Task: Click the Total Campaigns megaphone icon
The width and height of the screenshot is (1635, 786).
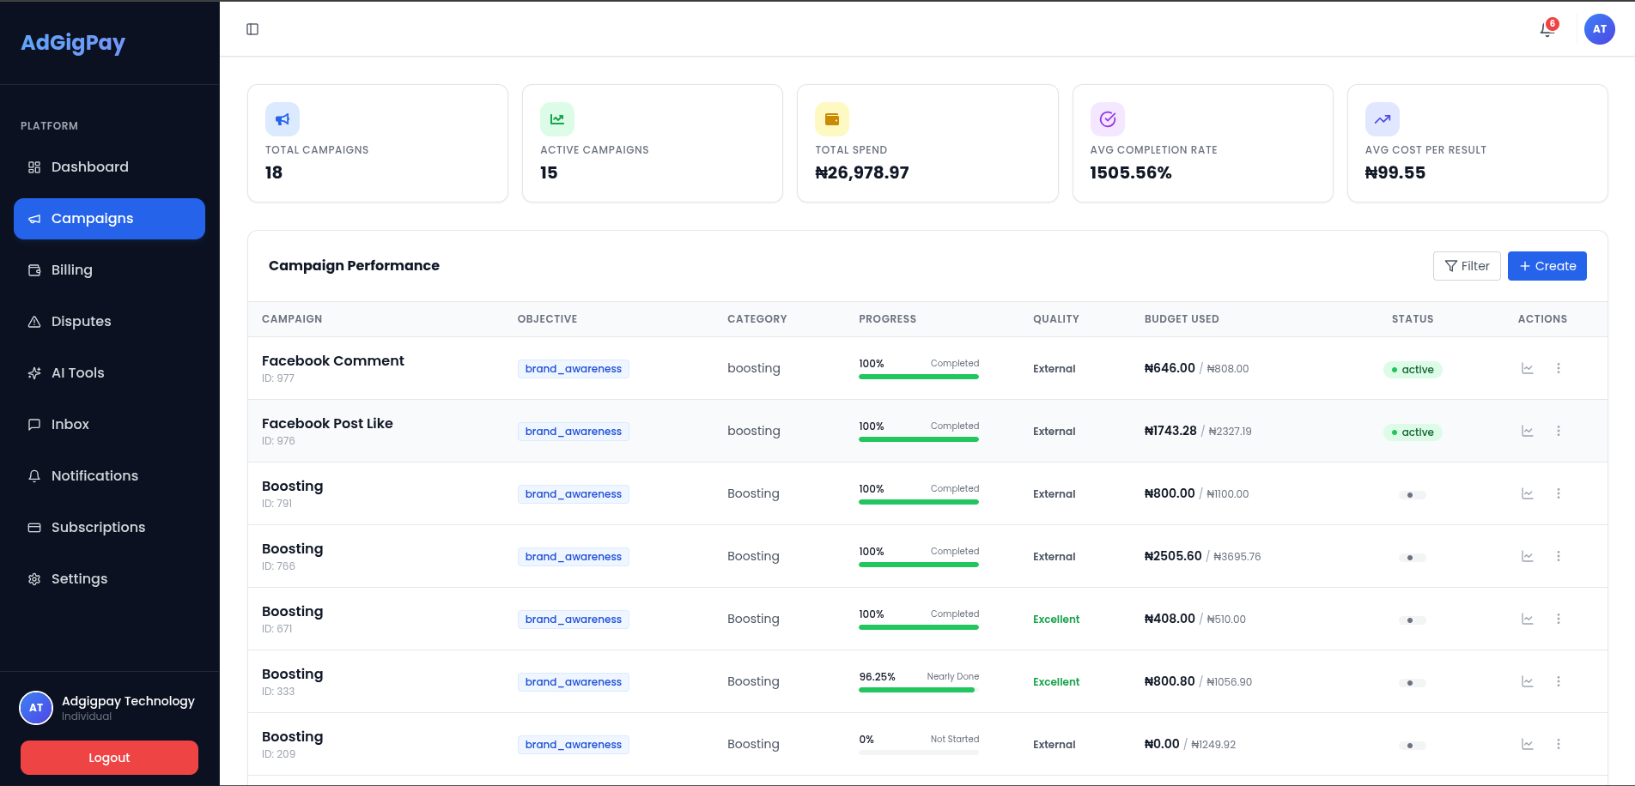Action: coord(283,119)
